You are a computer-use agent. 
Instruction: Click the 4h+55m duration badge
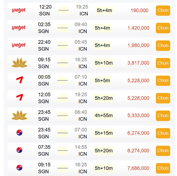(104, 115)
